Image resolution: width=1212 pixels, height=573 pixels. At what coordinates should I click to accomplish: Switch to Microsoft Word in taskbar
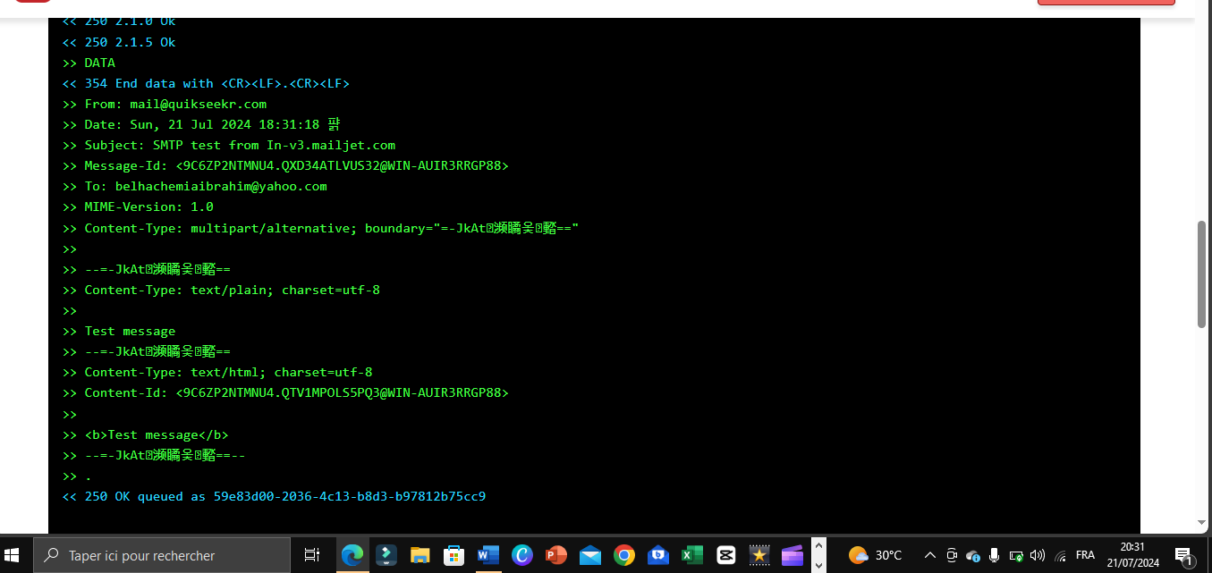[x=488, y=555]
